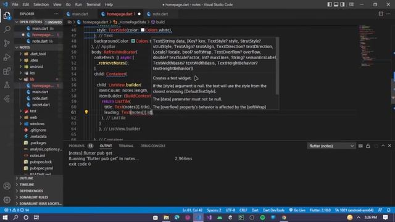
Task: Click errors and warnings count in status bar
Action: (17, 210)
